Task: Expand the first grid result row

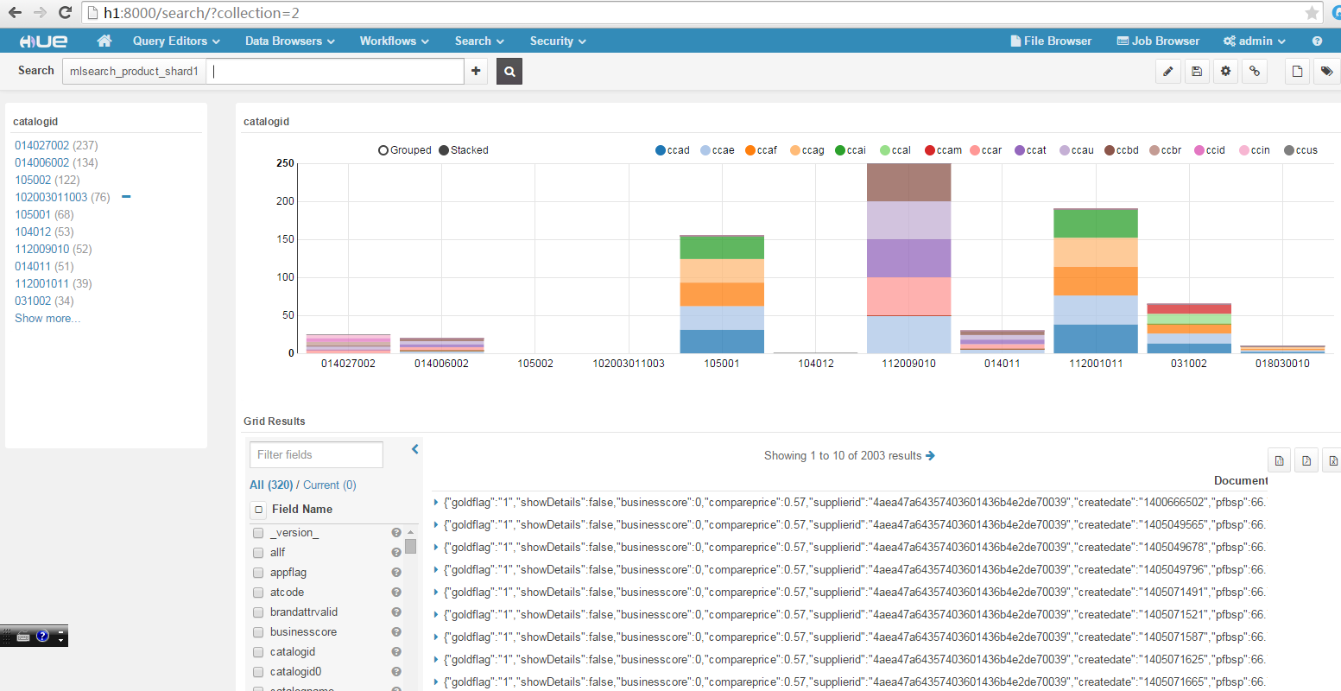Action: (x=436, y=502)
